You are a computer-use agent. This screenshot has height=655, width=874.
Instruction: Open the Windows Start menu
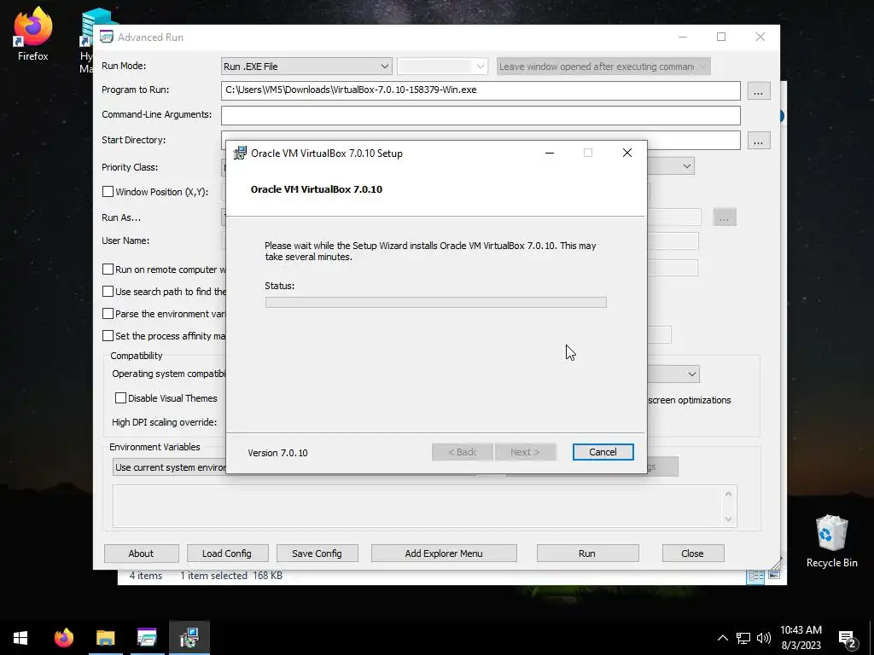(x=20, y=638)
